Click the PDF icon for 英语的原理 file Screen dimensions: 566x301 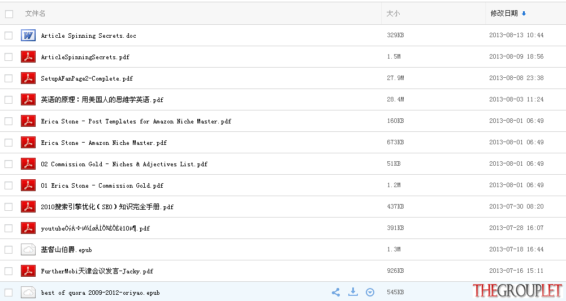click(x=28, y=100)
